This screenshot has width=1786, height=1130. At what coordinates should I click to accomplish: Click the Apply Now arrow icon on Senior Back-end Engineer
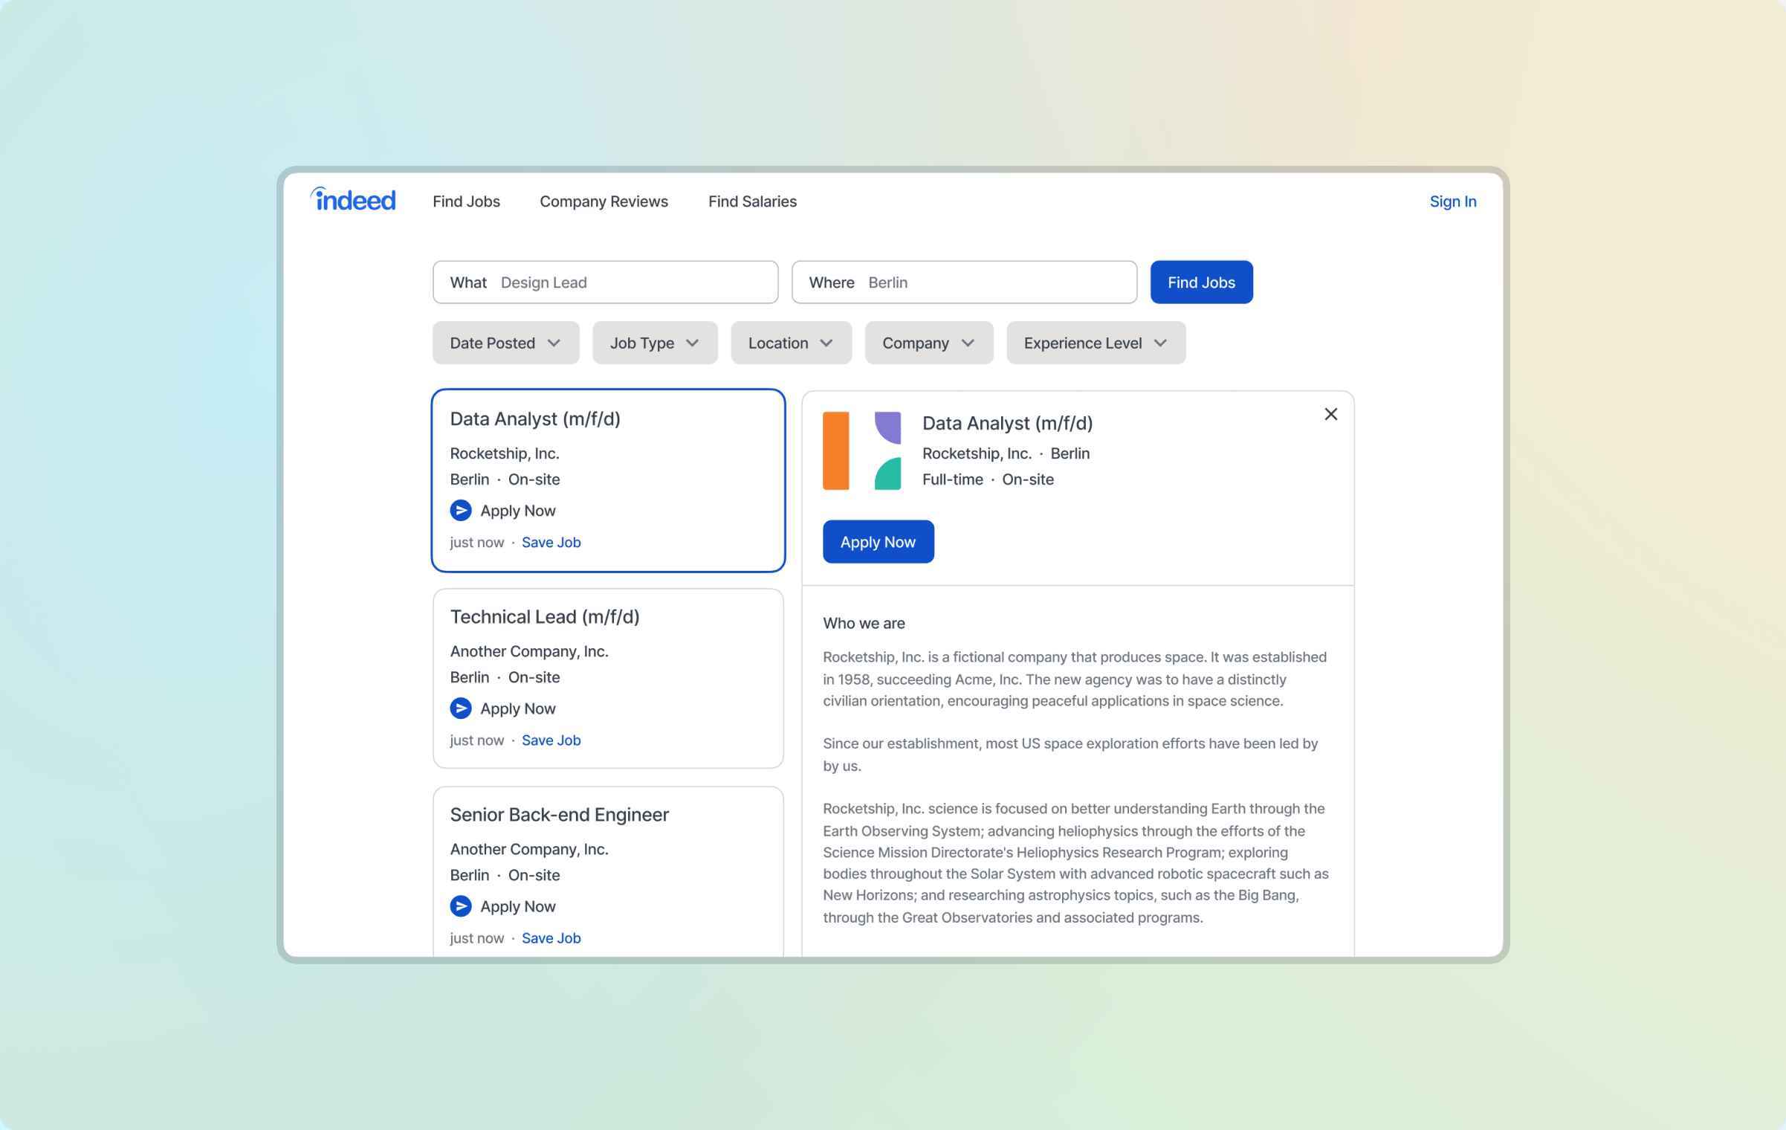461,906
